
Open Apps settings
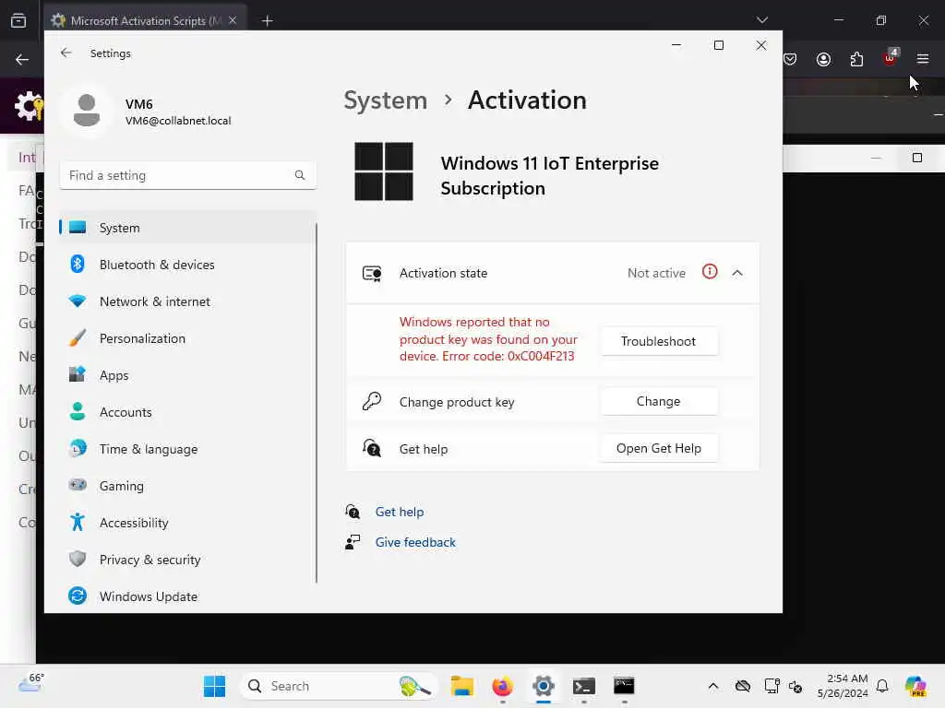click(x=187, y=375)
